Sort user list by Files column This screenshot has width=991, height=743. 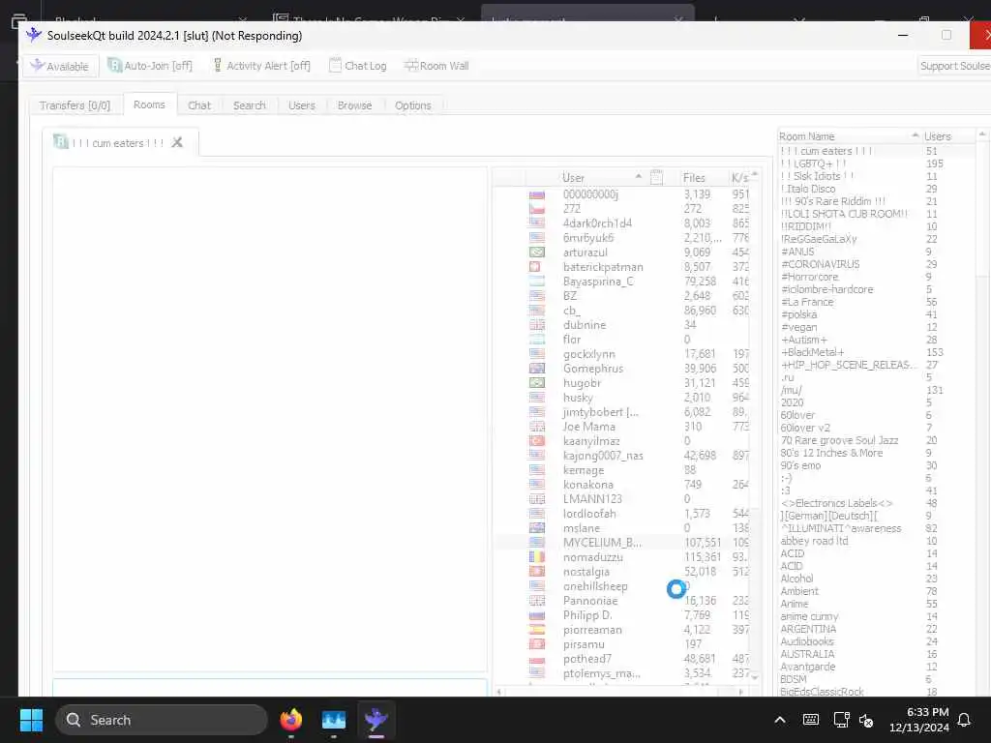[694, 178]
